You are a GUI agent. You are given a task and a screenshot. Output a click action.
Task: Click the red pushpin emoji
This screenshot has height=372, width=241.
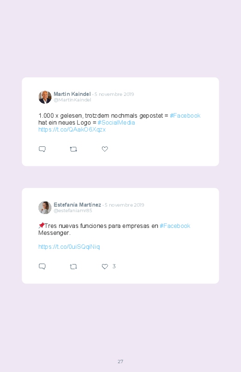tap(41, 226)
